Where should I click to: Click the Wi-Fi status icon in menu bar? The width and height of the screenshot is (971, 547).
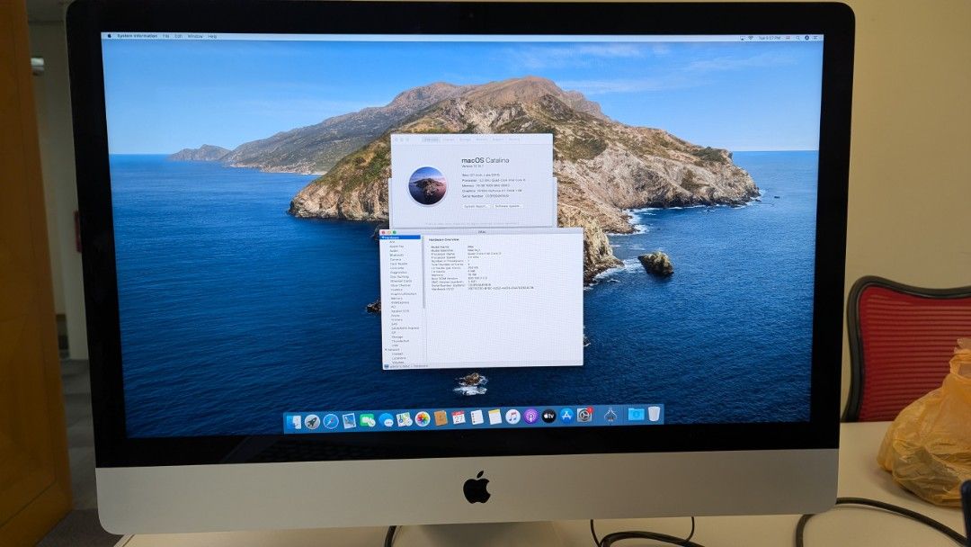(x=751, y=38)
